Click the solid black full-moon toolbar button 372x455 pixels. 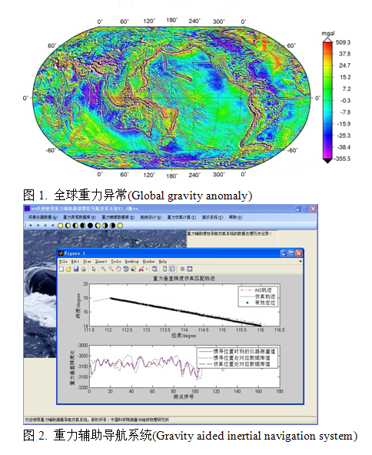[90, 226]
